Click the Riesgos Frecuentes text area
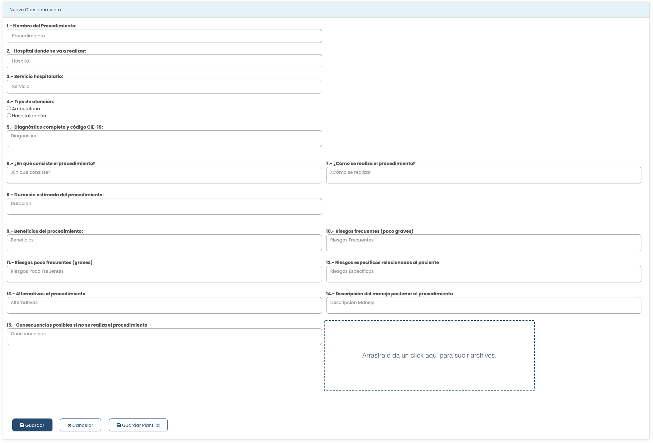The image size is (653, 443). (484, 243)
